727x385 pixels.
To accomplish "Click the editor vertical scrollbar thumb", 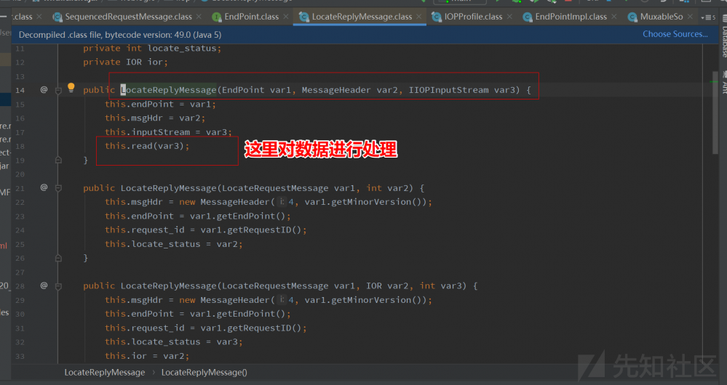I will tap(715, 113).
